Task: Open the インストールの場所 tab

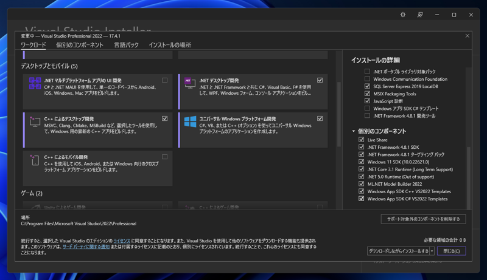Action: pyautogui.click(x=170, y=45)
